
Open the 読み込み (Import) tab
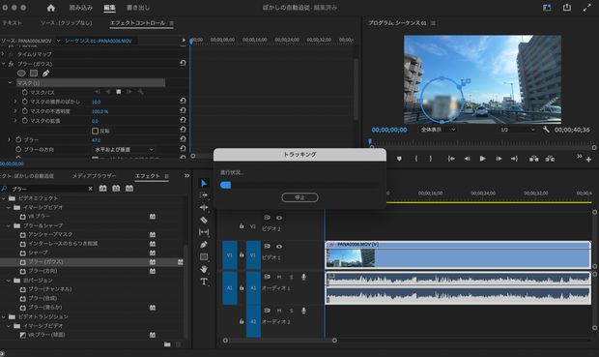(80, 8)
